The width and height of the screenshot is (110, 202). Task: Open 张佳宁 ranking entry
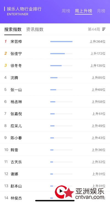click(55, 53)
